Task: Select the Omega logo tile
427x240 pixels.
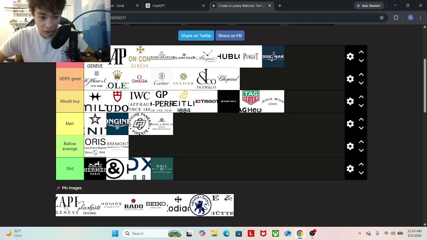Action: (x=139, y=79)
